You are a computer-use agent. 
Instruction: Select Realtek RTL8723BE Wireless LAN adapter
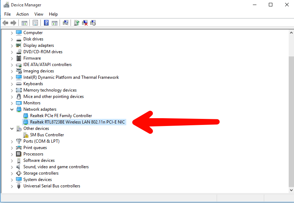coord(77,122)
